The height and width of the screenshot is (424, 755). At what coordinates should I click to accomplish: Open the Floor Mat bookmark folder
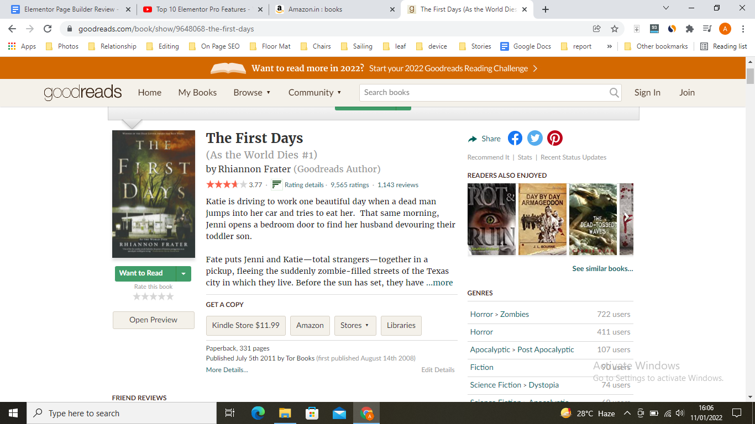pyautogui.click(x=270, y=46)
